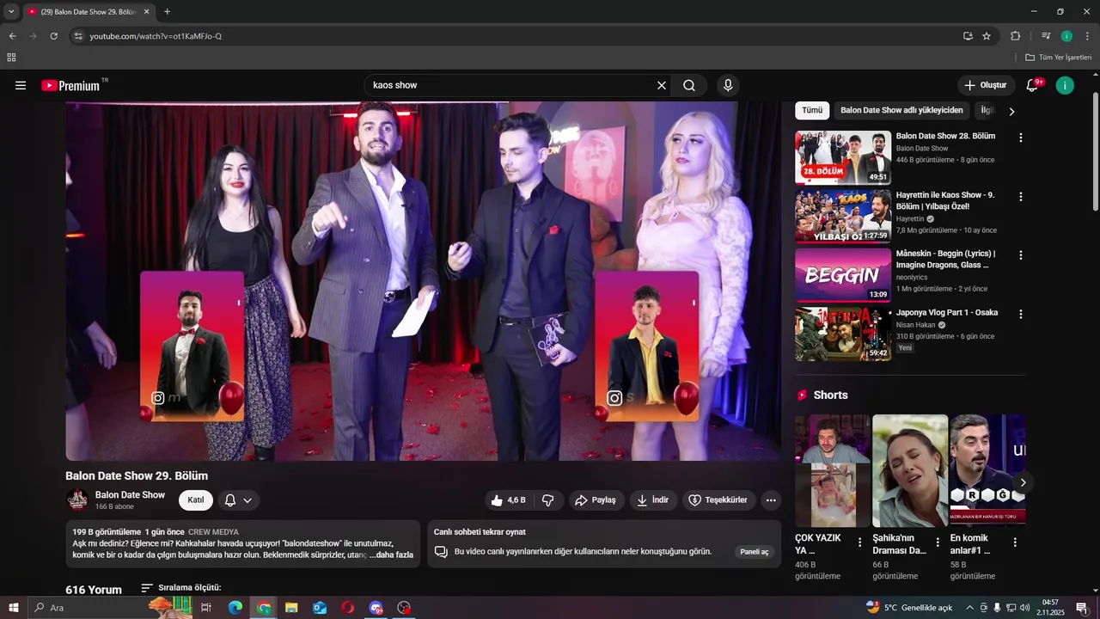Viewport: 1100px width, 619px height.
Task: Open Balon Date Show 28. Bölüm thumbnail
Action: [843, 157]
